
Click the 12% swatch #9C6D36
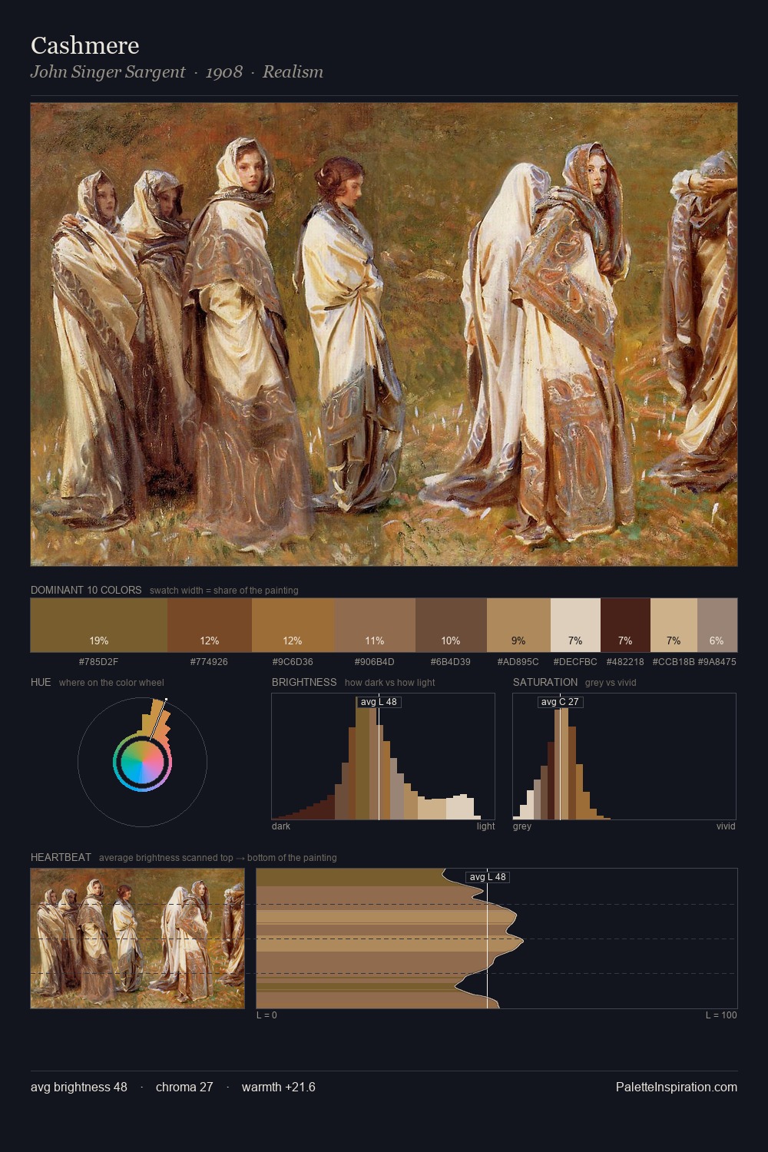click(x=293, y=625)
